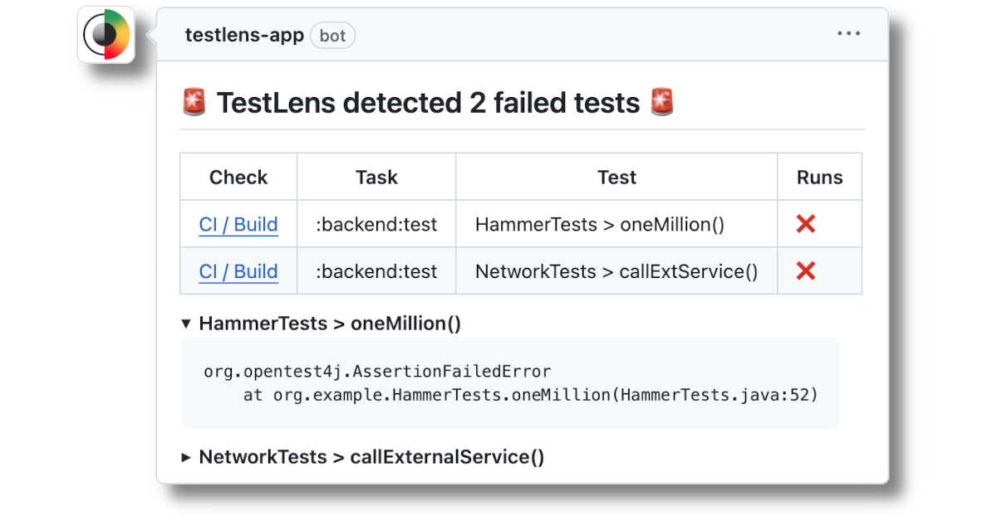
Task: Click the left siren emoji in the heading
Action: (194, 102)
